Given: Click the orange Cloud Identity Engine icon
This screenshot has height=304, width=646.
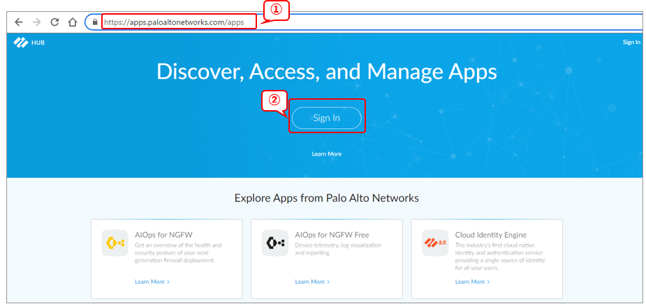Looking at the screenshot, I should click(434, 243).
